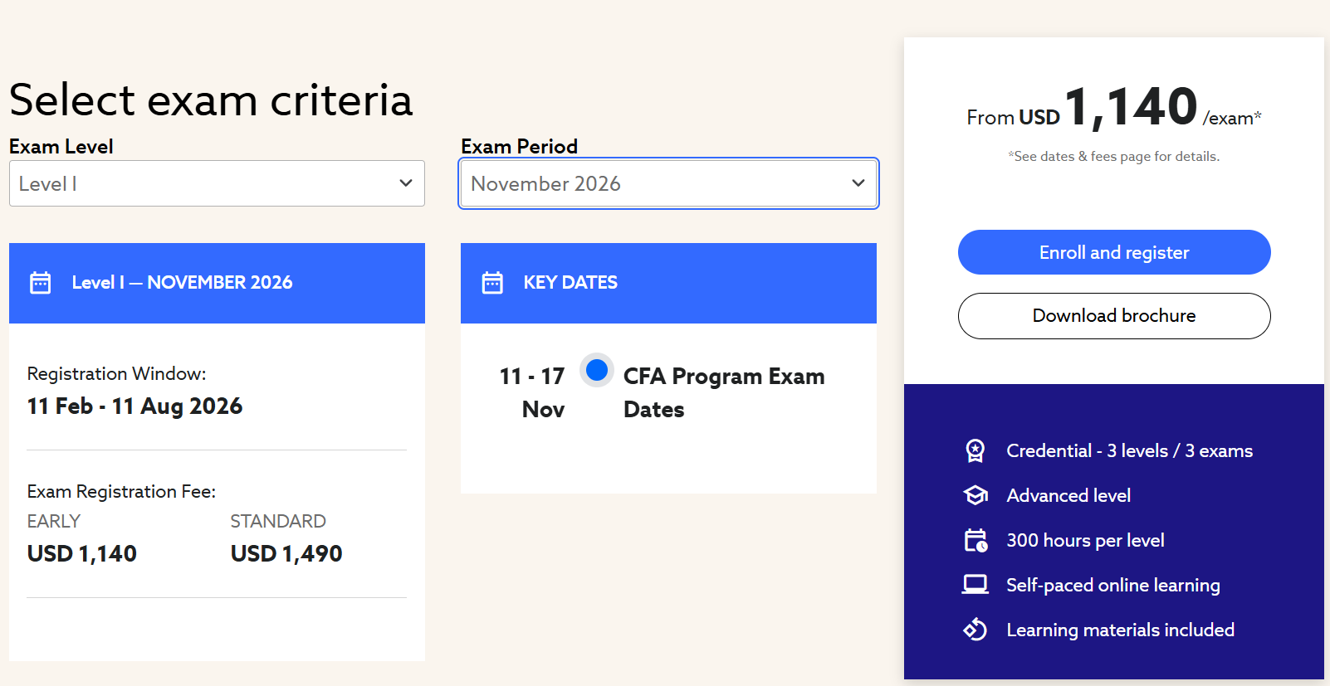Click the early fee USD 1,140 amount
The width and height of the screenshot is (1330, 686).
click(x=82, y=553)
